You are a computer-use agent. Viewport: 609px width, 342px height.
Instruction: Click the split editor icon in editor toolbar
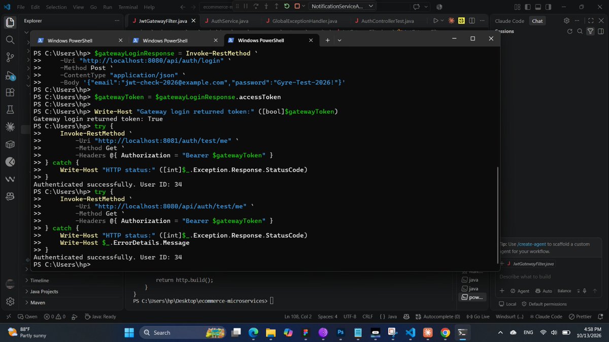(471, 21)
